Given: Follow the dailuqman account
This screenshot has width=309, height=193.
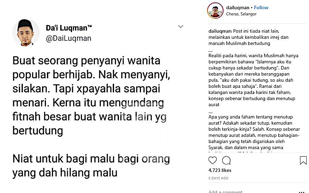Looking at the screenshot, I should pyautogui.click(x=261, y=8).
